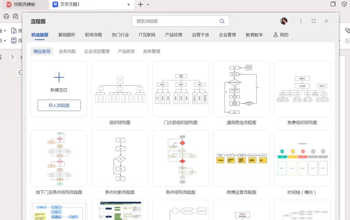The width and height of the screenshot is (350, 220).
Task: Switch to the 热门行业 tab
Action: [120, 35]
